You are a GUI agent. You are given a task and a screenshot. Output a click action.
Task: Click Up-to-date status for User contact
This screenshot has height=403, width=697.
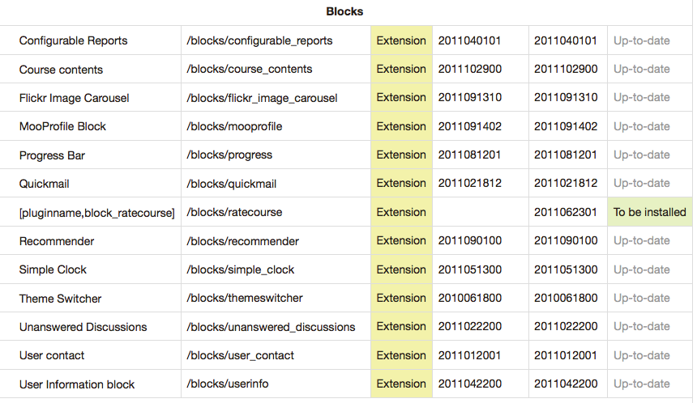click(641, 355)
